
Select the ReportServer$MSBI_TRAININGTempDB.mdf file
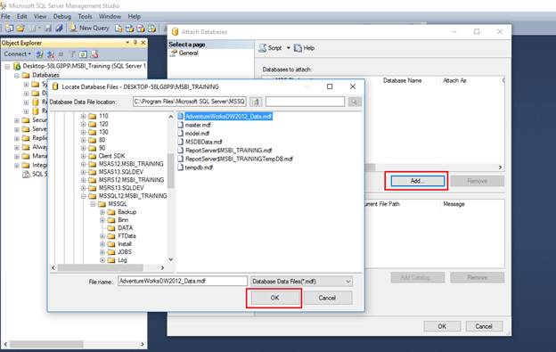tap(240, 159)
